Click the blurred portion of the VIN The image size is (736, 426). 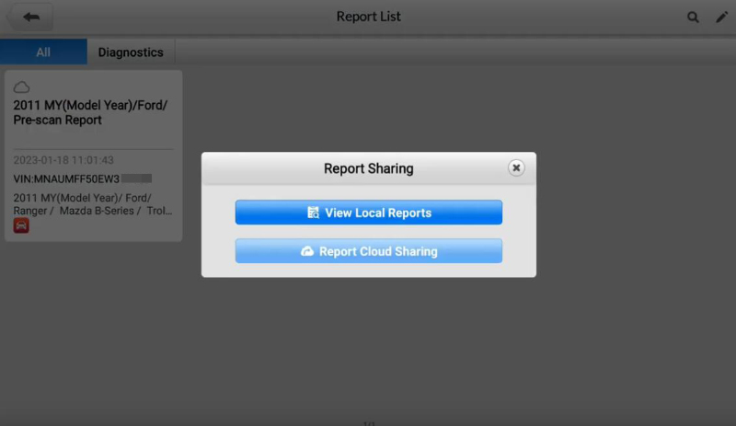(136, 178)
